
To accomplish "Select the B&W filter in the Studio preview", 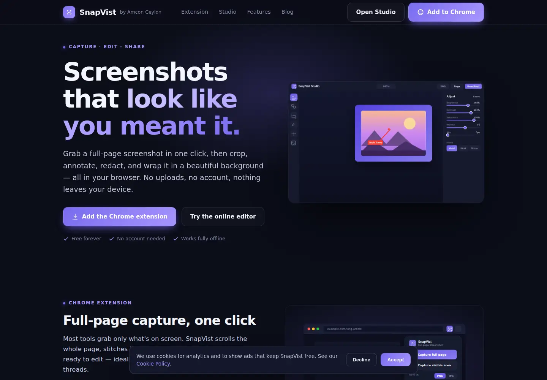I will (463, 148).
